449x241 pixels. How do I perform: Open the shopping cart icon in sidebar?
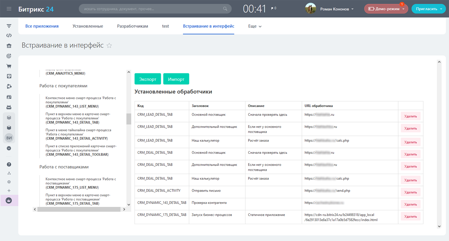coord(9,66)
